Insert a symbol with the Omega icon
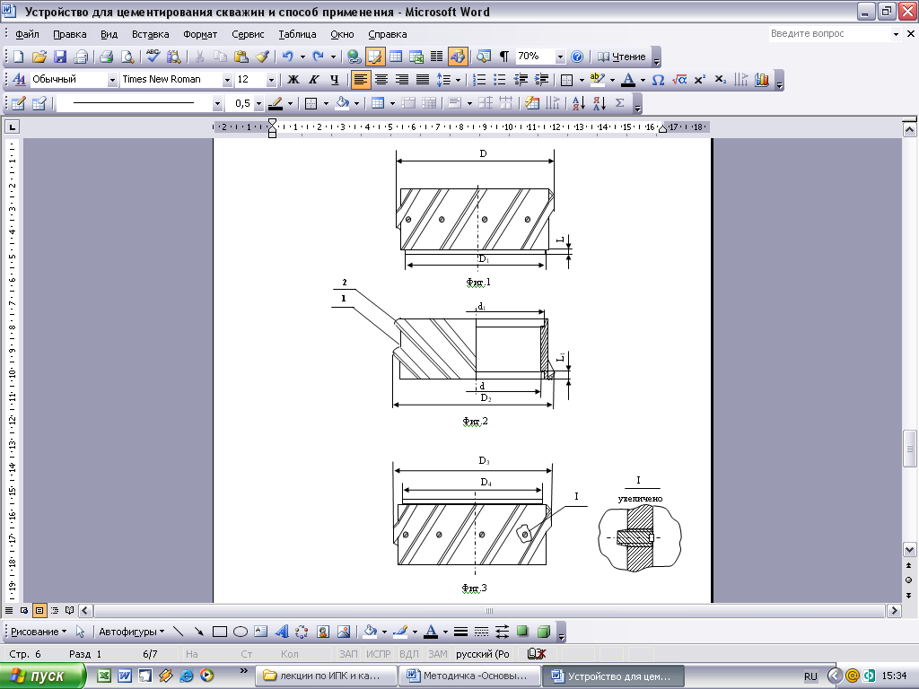Viewport: 919px width, 689px height. pyautogui.click(x=658, y=80)
